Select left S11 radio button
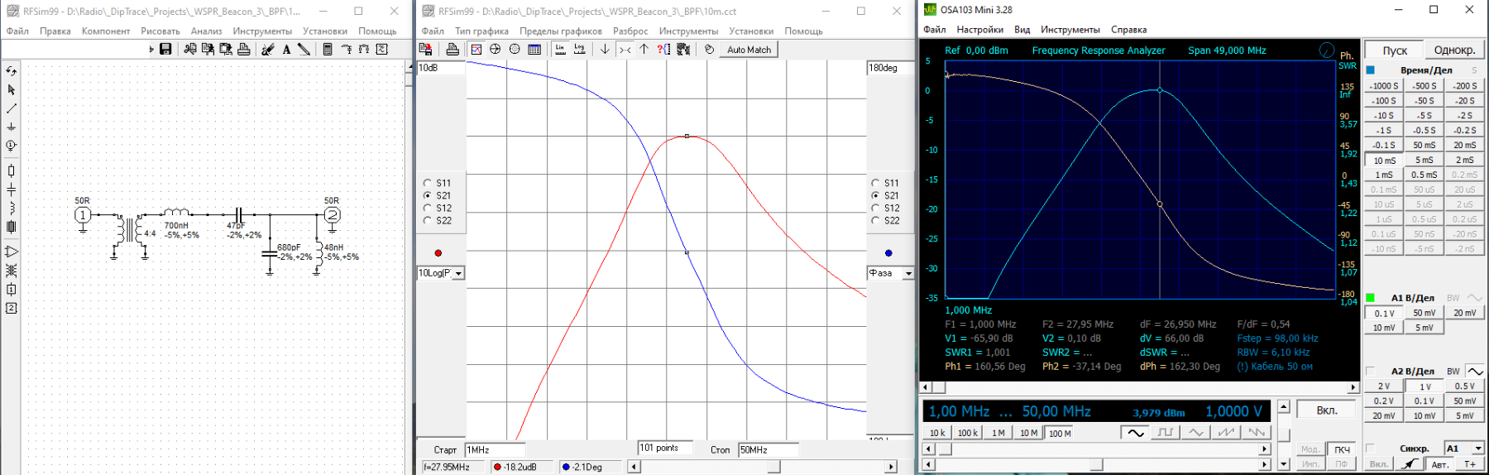1489x475 pixels. [x=428, y=183]
